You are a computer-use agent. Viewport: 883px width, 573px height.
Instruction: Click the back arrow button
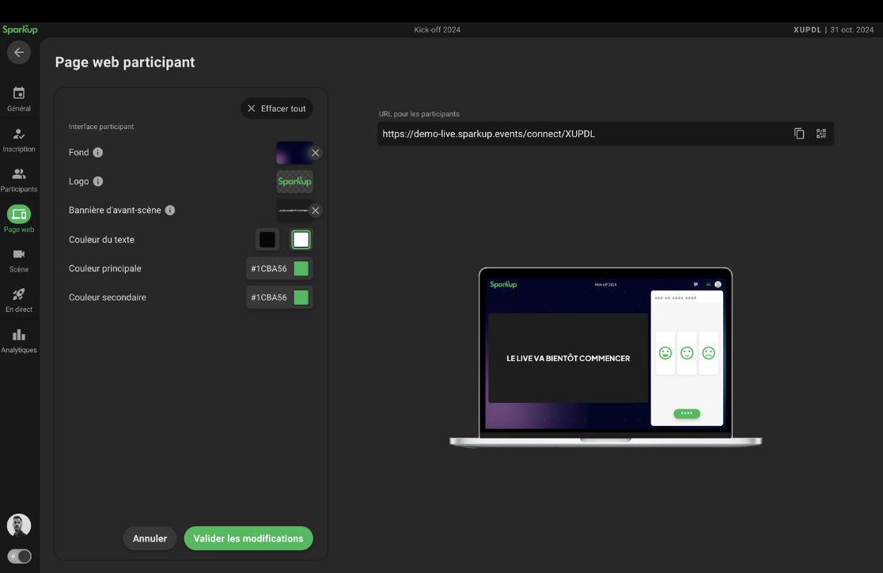point(19,52)
